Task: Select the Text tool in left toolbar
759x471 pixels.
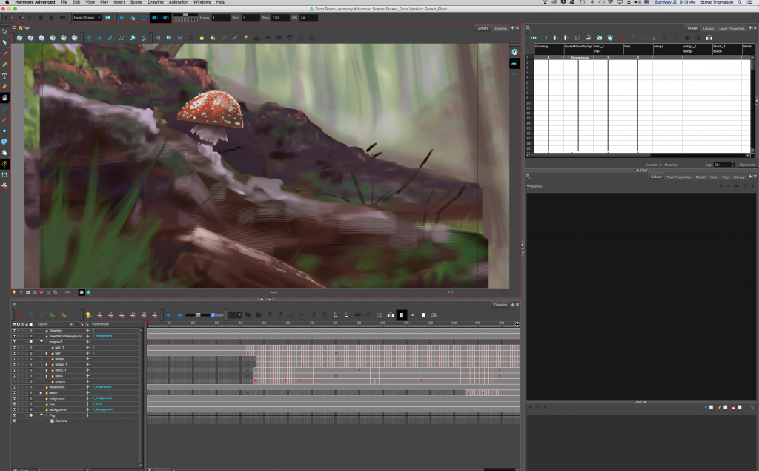Action: (x=4, y=76)
